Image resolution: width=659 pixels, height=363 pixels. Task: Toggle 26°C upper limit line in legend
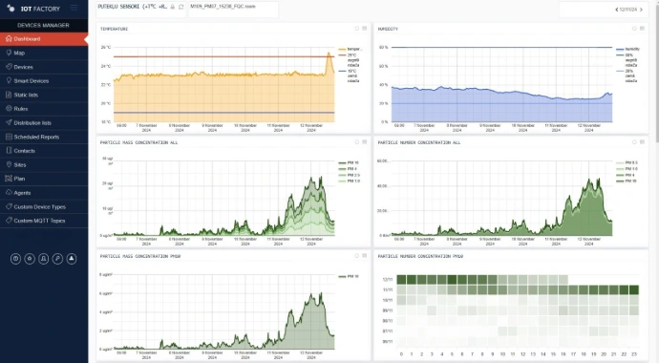click(x=350, y=60)
